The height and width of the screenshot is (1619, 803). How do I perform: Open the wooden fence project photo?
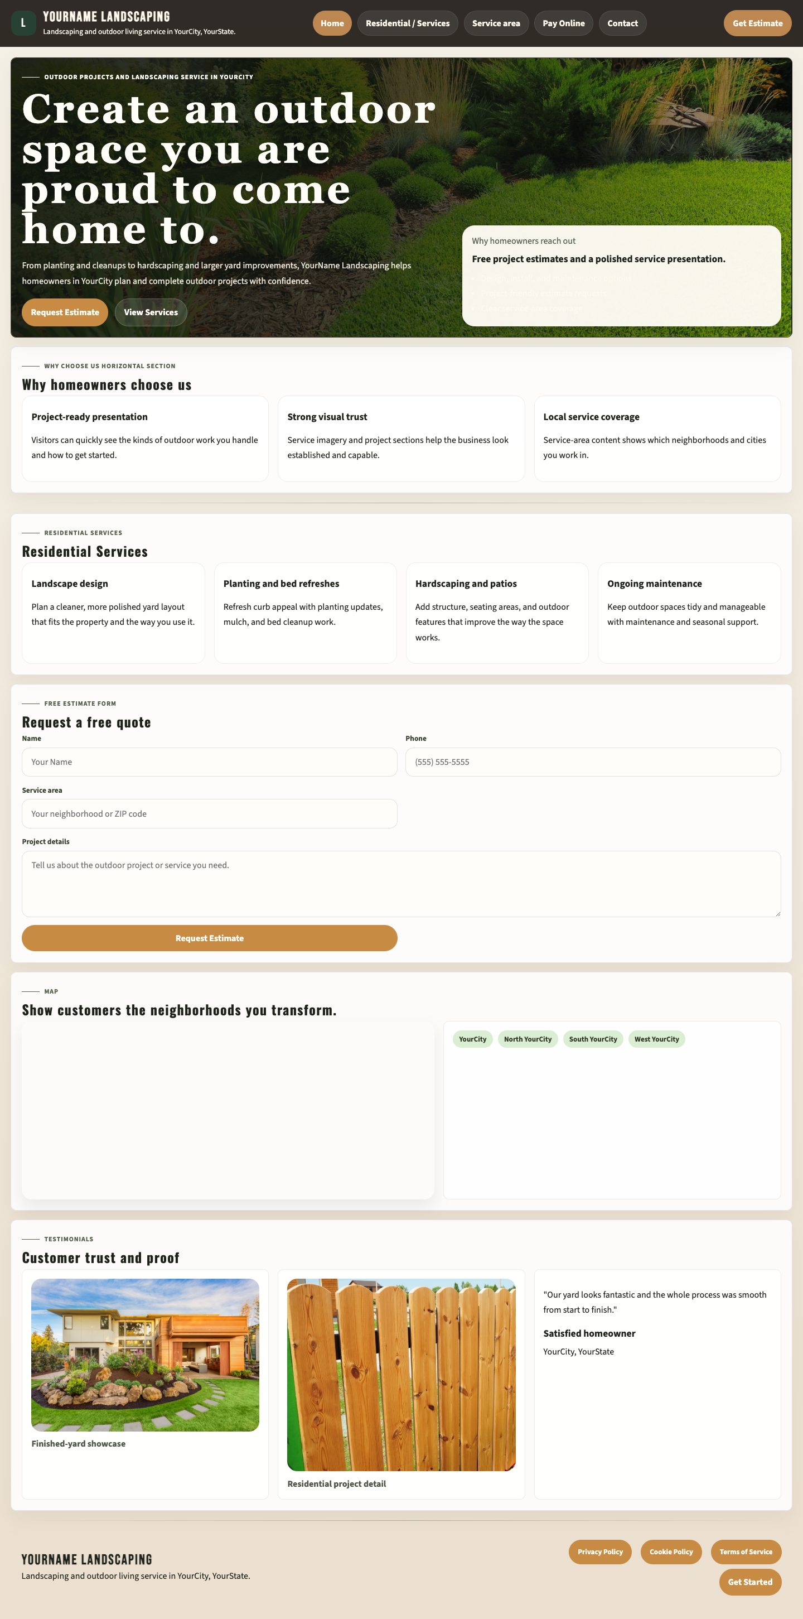coord(401,1375)
